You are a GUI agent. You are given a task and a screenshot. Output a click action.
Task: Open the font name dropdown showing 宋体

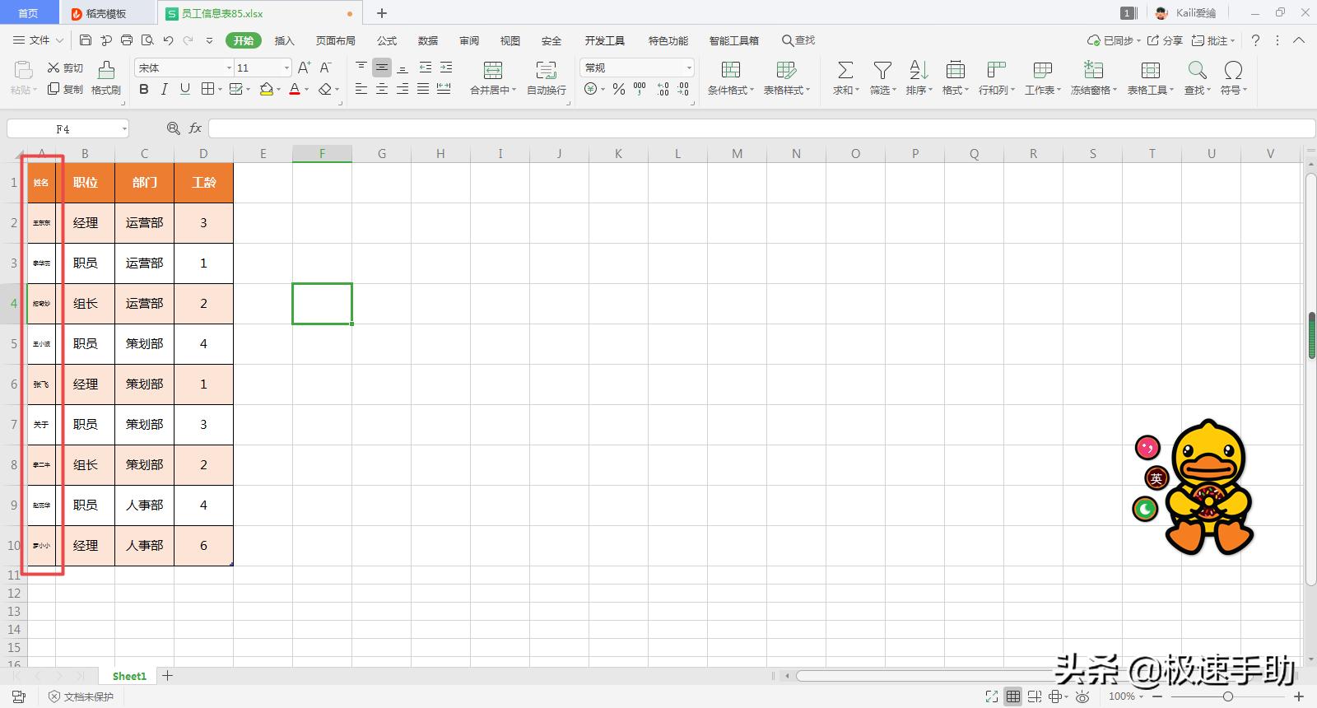(229, 68)
